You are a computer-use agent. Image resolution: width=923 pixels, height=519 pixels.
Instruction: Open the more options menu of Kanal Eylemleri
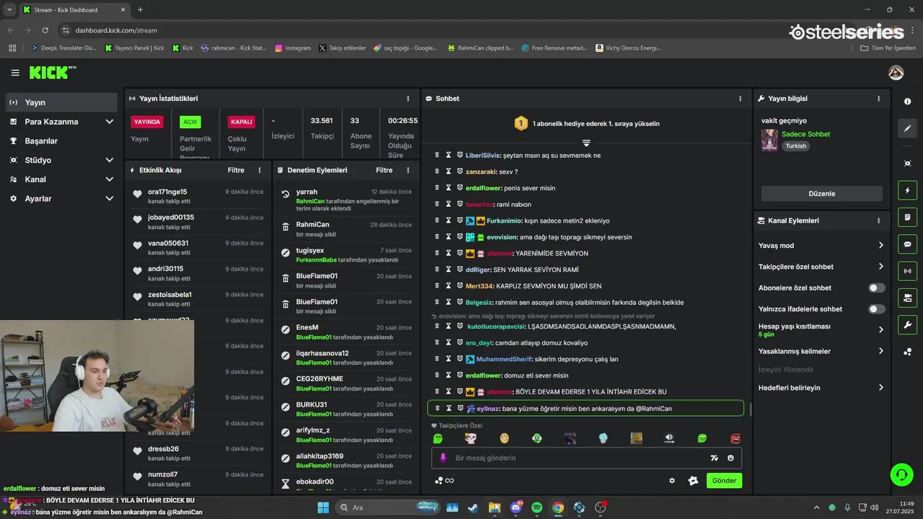[x=878, y=221]
